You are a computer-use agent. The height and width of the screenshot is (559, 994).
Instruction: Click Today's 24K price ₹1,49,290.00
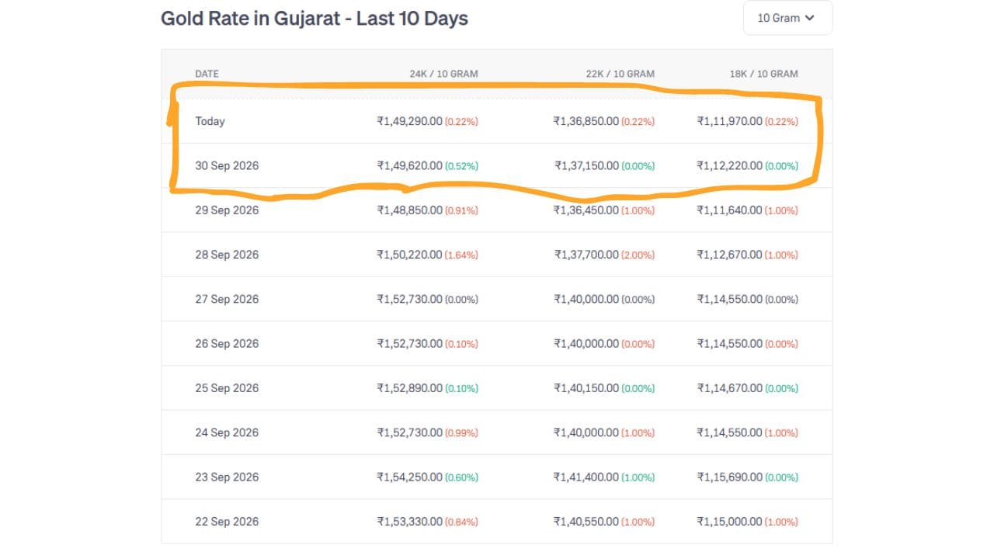click(x=409, y=121)
